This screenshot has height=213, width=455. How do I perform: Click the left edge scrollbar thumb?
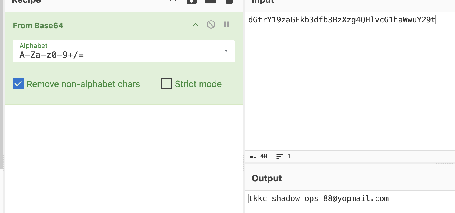[1, 83]
